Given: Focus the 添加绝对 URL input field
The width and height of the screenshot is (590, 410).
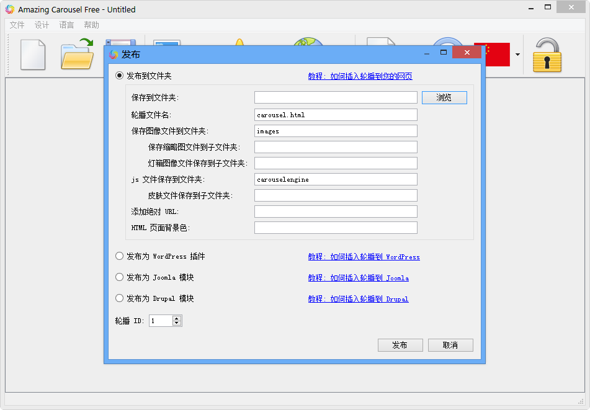Looking at the screenshot, I should pos(336,212).
